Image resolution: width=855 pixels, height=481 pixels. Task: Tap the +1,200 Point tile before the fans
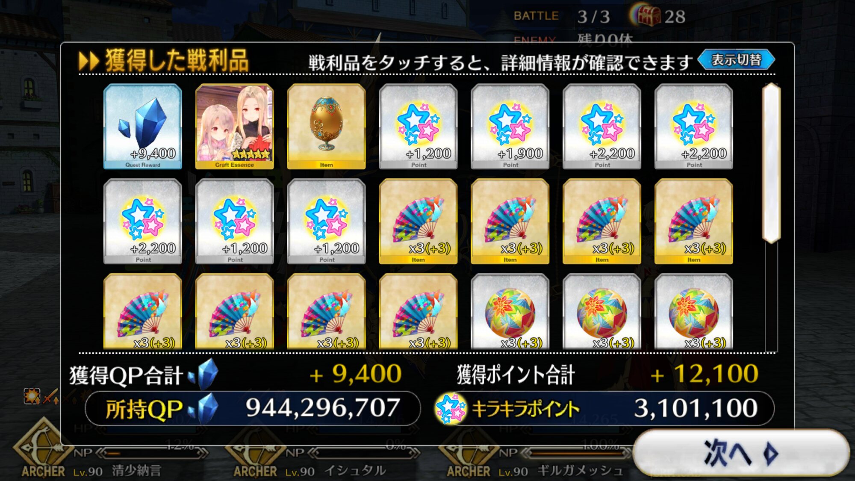326,221
